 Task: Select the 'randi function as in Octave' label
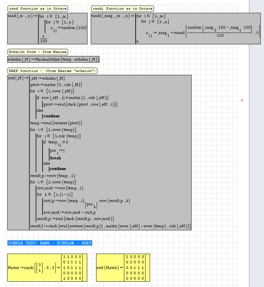click(122, 9)
